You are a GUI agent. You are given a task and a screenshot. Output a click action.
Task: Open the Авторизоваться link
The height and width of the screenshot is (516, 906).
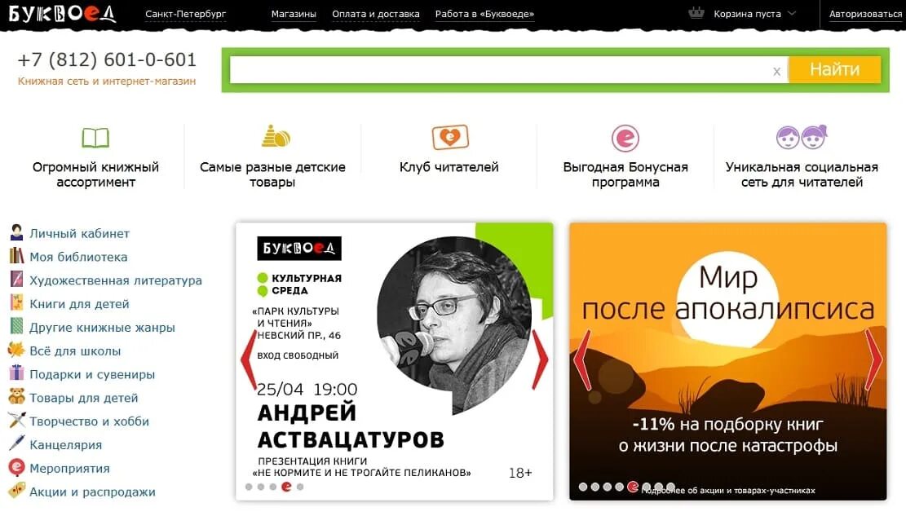[865, 14]
